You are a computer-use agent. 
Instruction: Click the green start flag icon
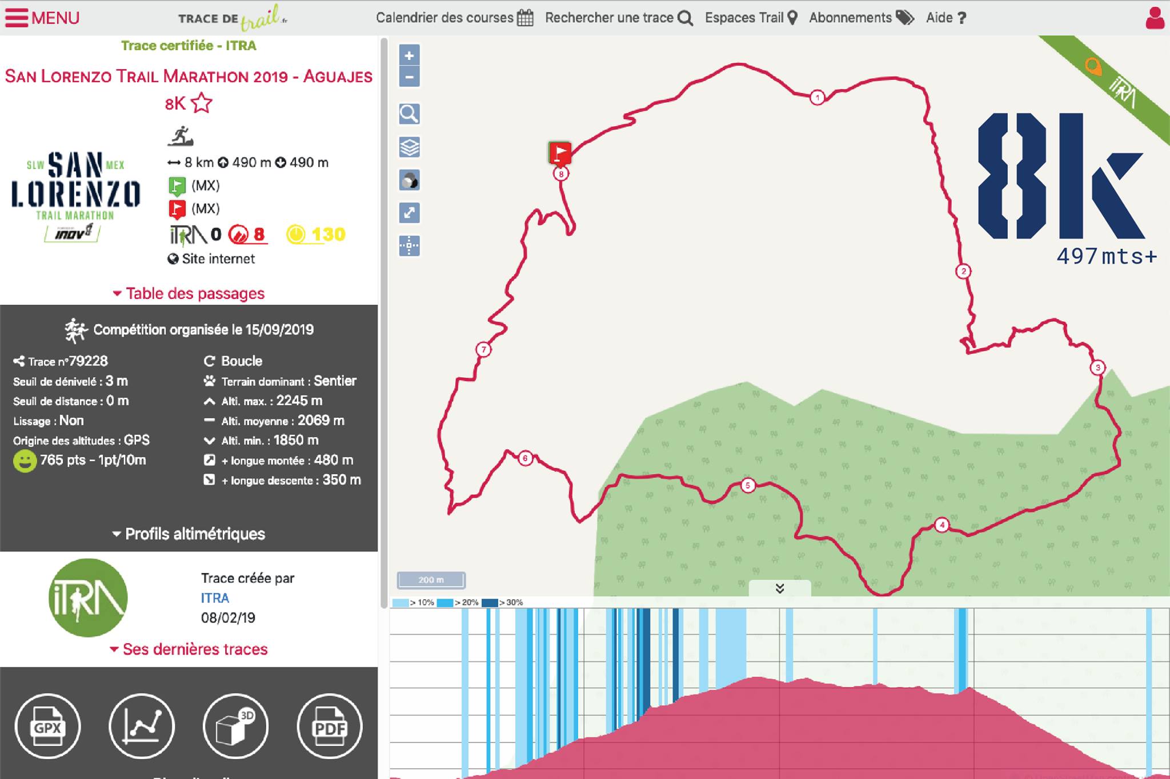coord(177,187)
